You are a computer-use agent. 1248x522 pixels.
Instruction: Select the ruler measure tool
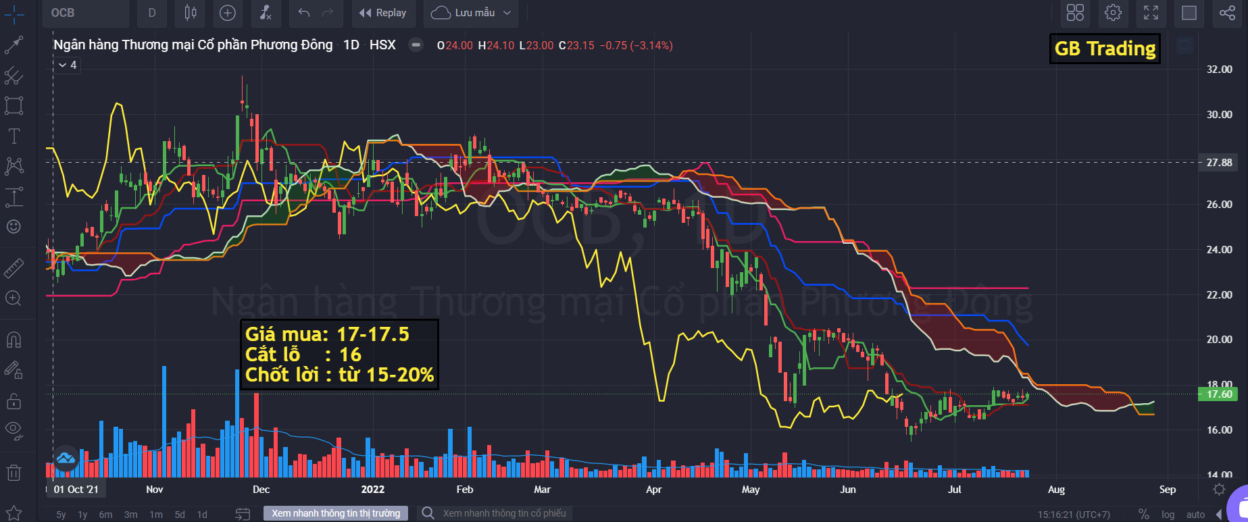[x=14, y=268]
